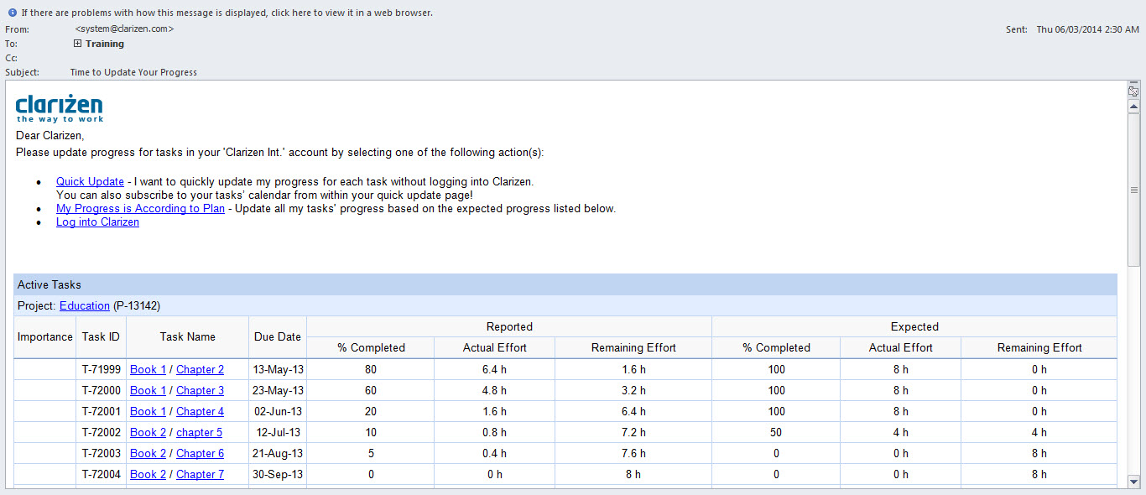Viewport: 1146px width, 495px height.
Task: Open the Chapter 2 task link
Action: [200, 369]
